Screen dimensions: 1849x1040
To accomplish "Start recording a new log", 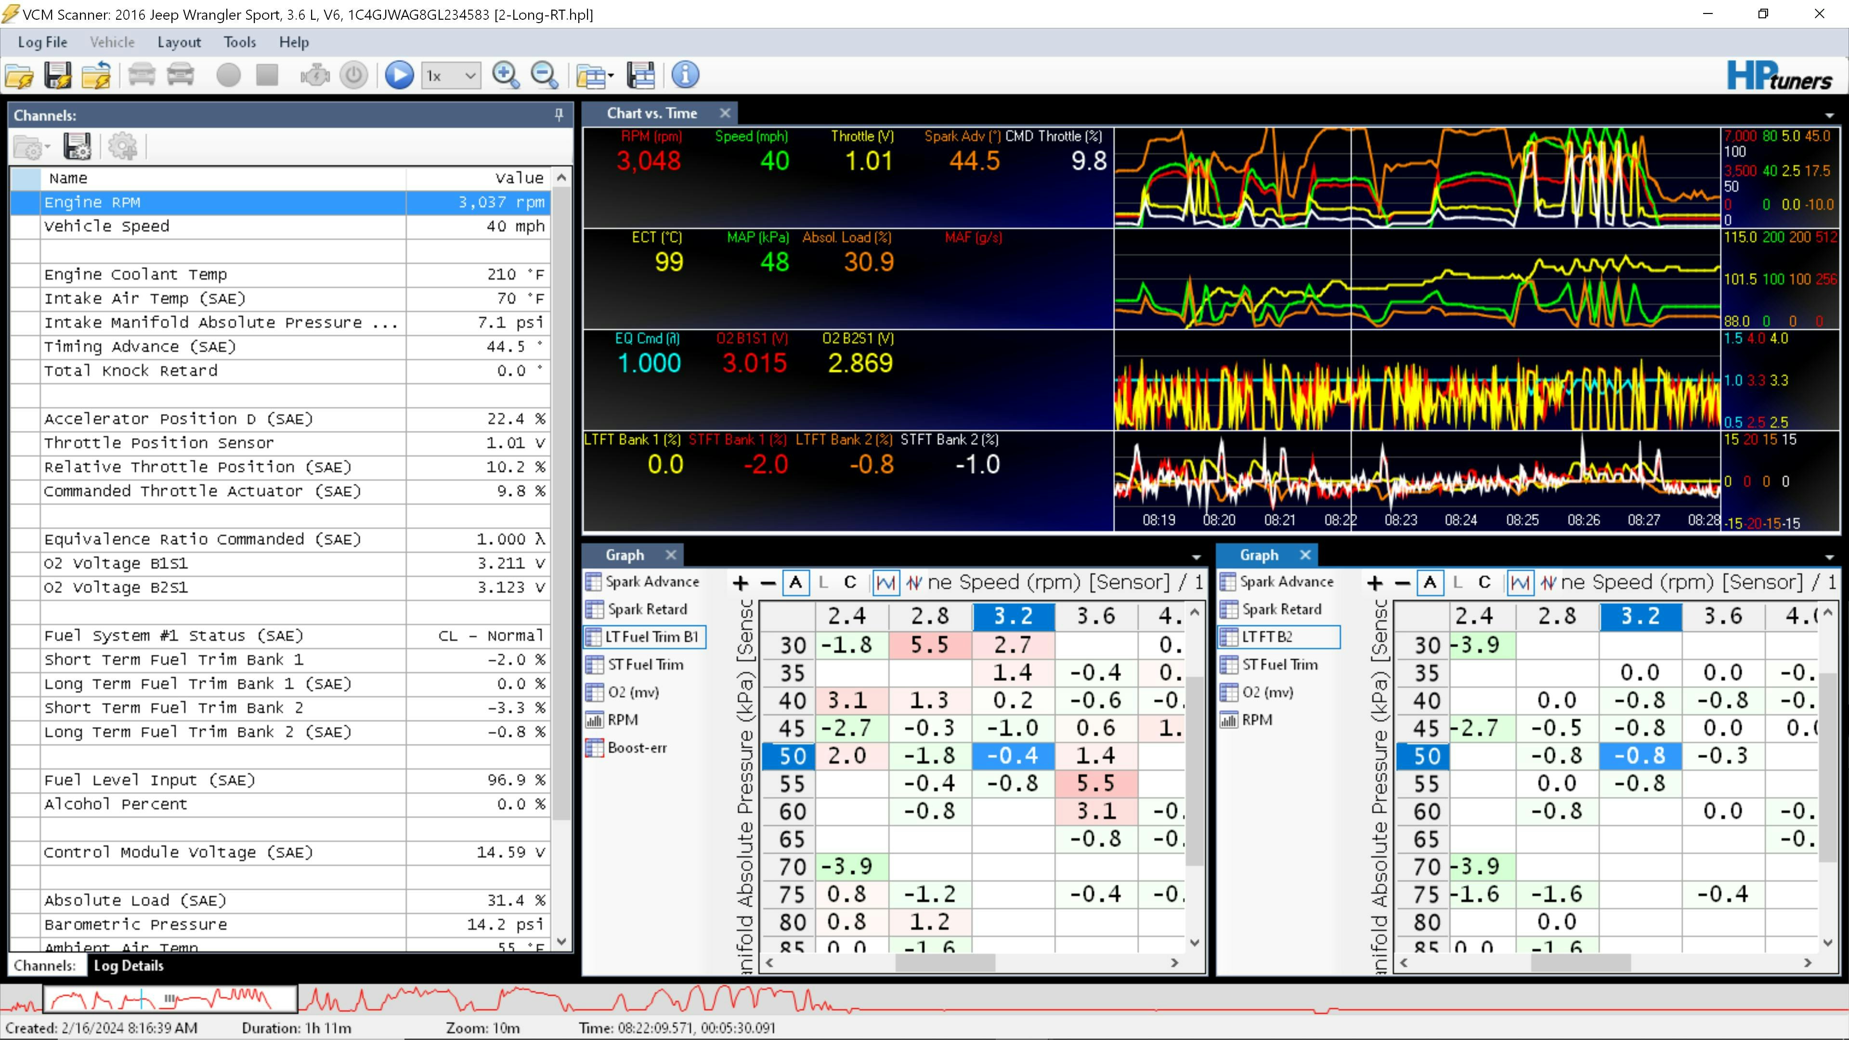I will tap(228, 75).
